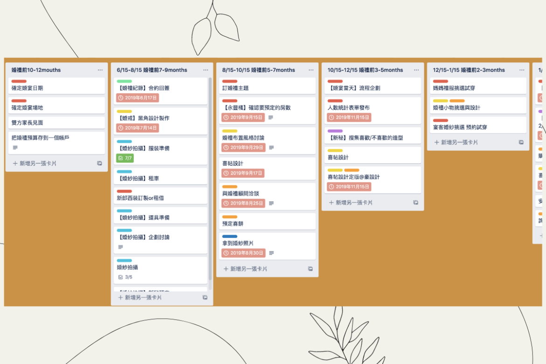This screenshot has width=546, height=364.
Task: Click description icon on 【婚紗拍攝】企劃討論 card
Action: 120,247
